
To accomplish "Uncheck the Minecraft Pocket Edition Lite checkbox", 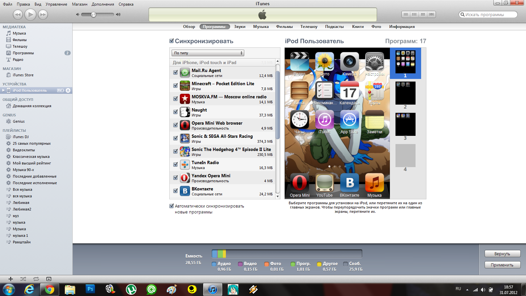I will tap(175, 86).
